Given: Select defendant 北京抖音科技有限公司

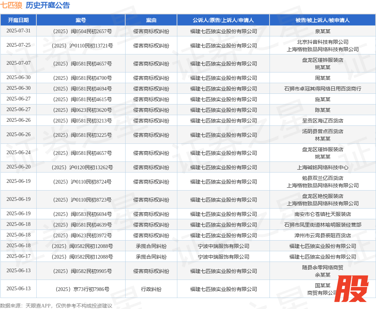Looking at the screenshot, I should pos(322,42).
